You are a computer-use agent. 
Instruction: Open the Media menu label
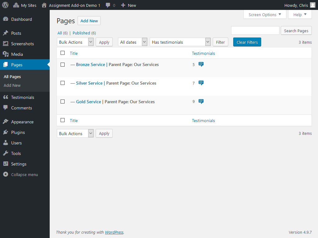click(x=17, y=54)
